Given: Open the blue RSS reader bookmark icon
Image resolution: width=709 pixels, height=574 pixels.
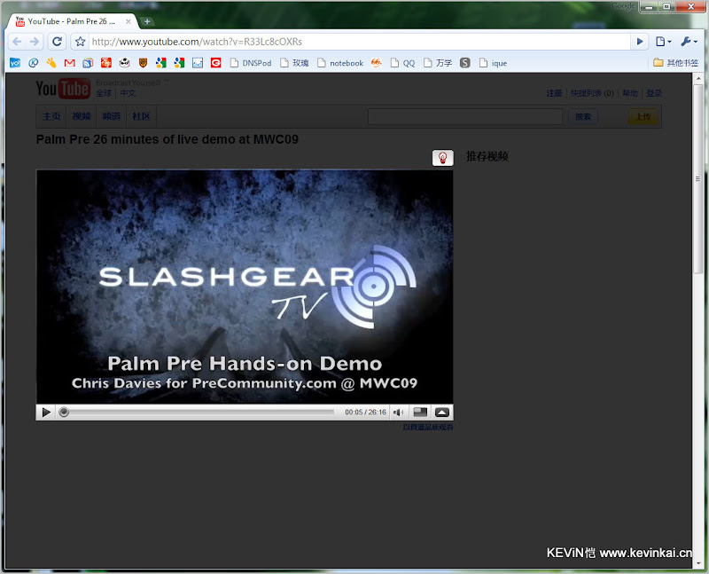Looking at the screenshot, I should 88,63.
